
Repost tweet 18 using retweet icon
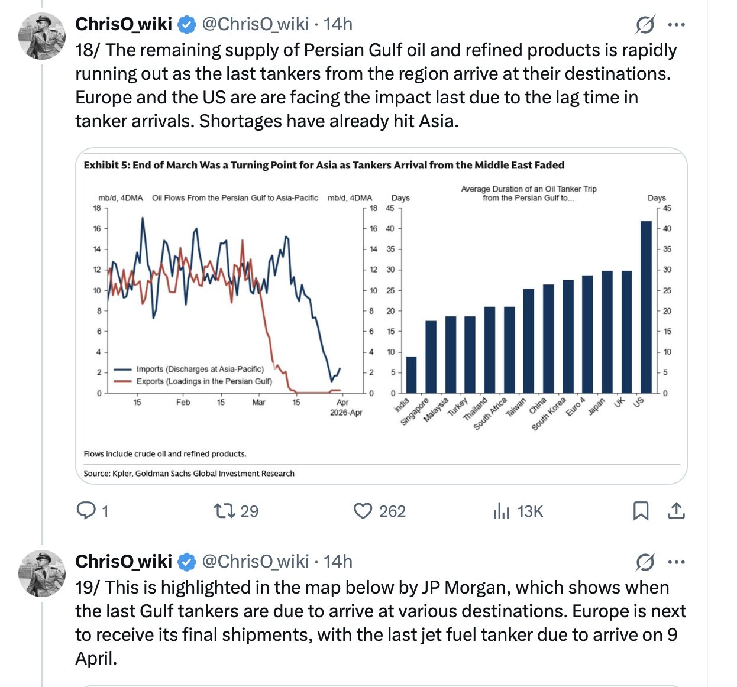point(225,511)
